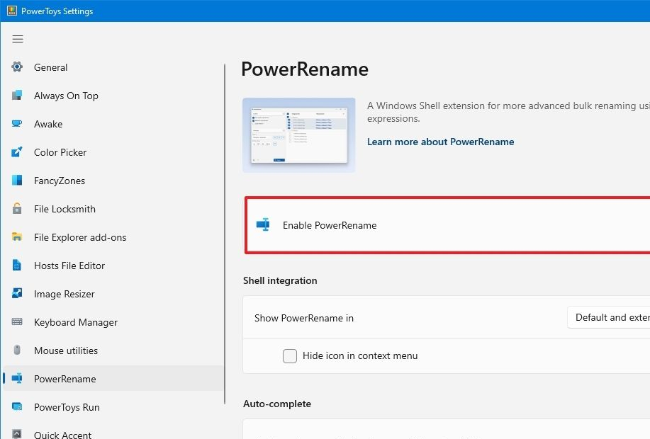Click the Quick Accent icon

pyautogui.click(x=17, y=434)
